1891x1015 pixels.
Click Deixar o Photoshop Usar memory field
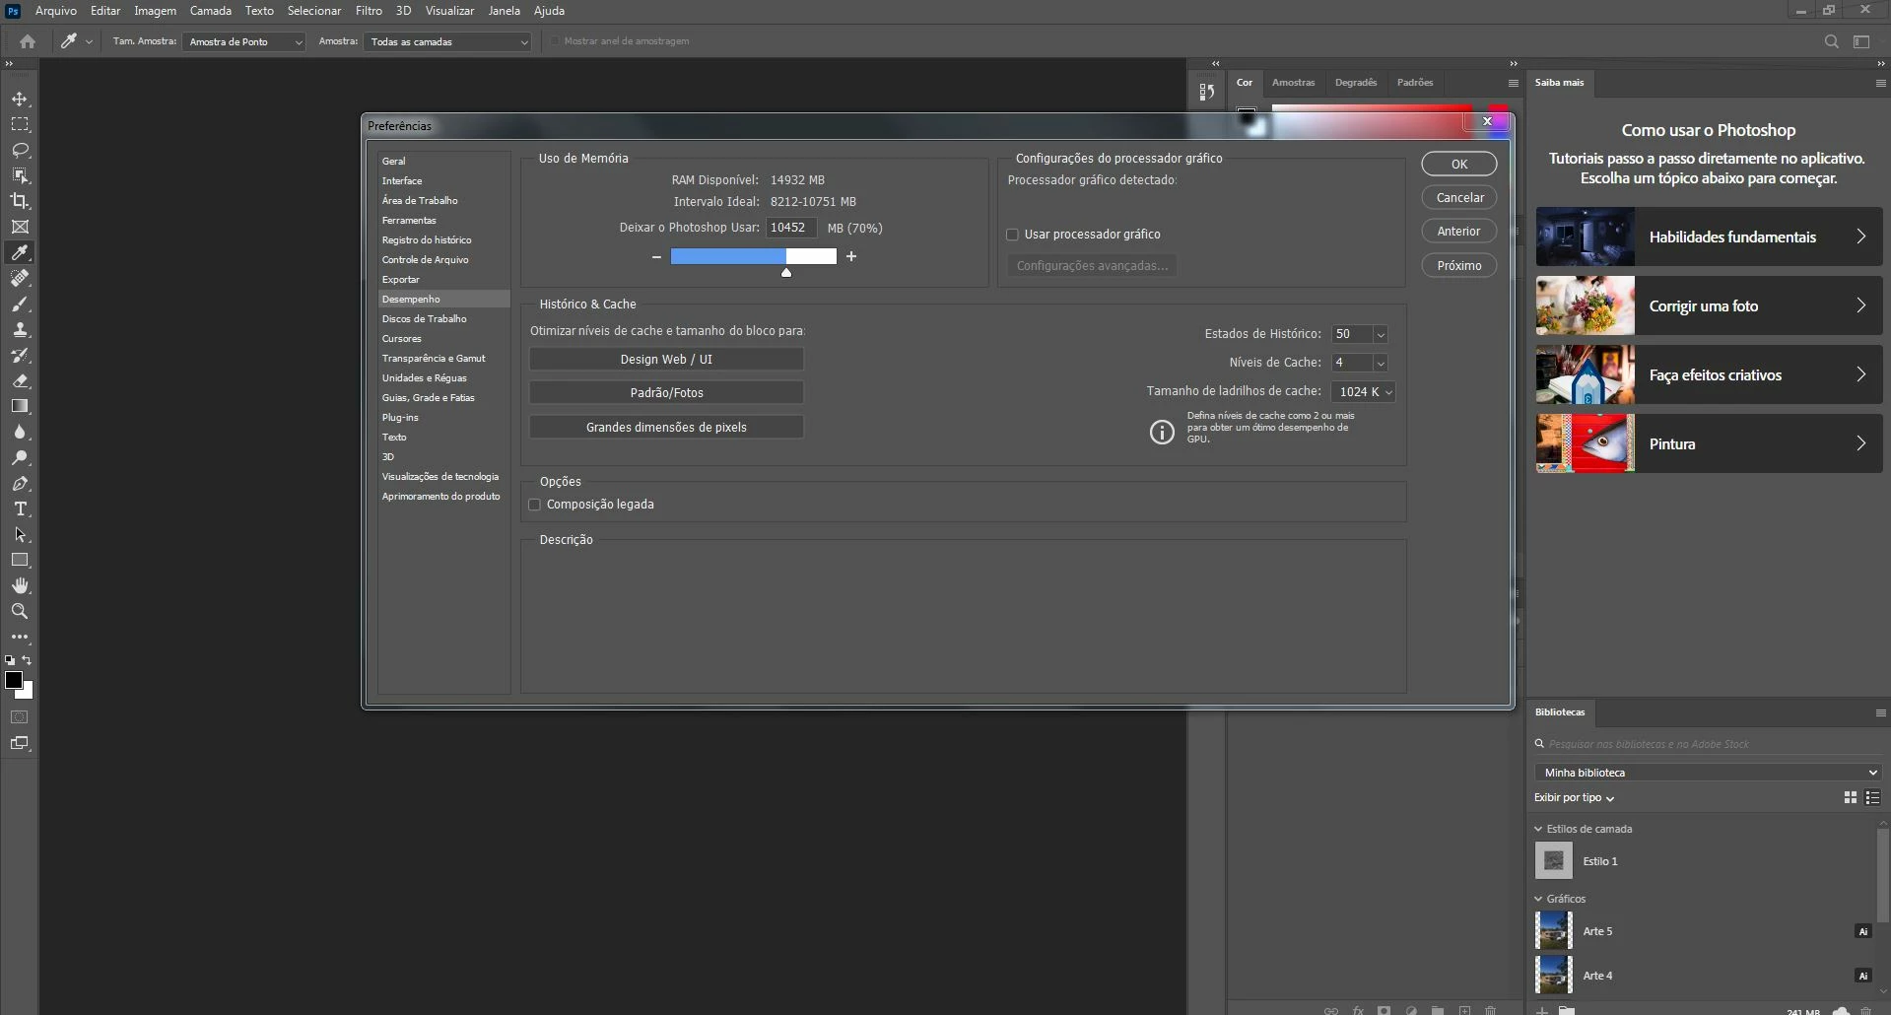pyautogui.click(x=791, y=228)
